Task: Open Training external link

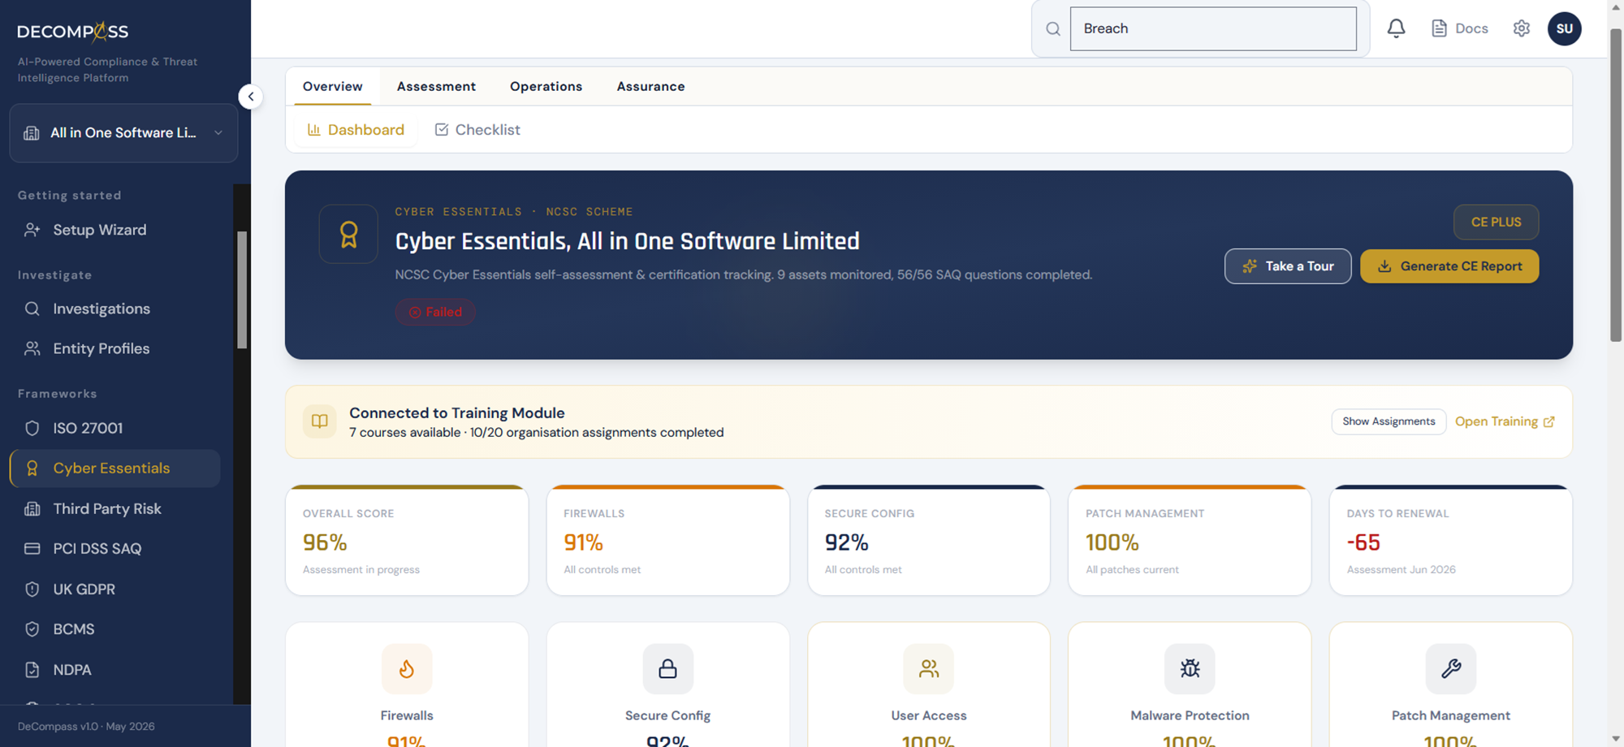Action: [1505, 421]
